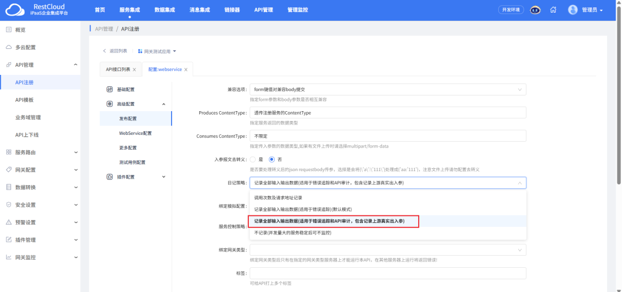The image size is (622, 292).
Task: Click 返回列表 back link
Action: pyautogui.click(x=115, y=51)
